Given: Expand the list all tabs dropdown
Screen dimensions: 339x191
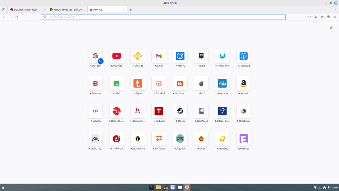Looking at the screenshot, I should coord(335,9).
